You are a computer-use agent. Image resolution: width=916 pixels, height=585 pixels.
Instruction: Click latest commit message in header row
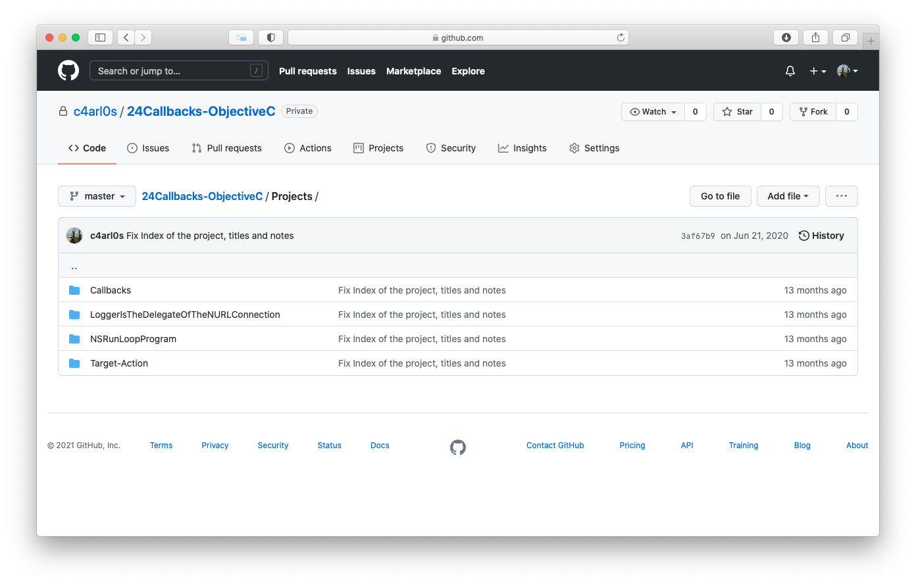[210, 236]
